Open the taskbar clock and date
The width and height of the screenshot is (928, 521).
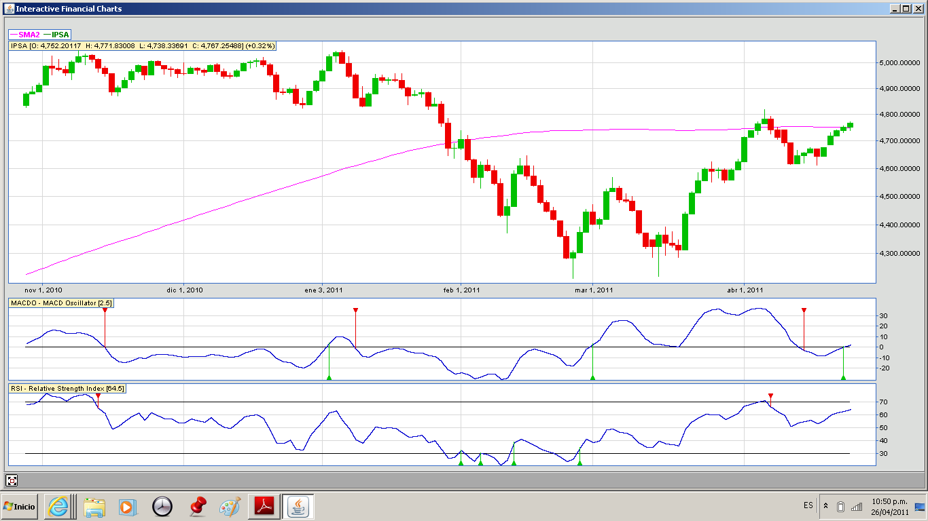tap(889, 506)
